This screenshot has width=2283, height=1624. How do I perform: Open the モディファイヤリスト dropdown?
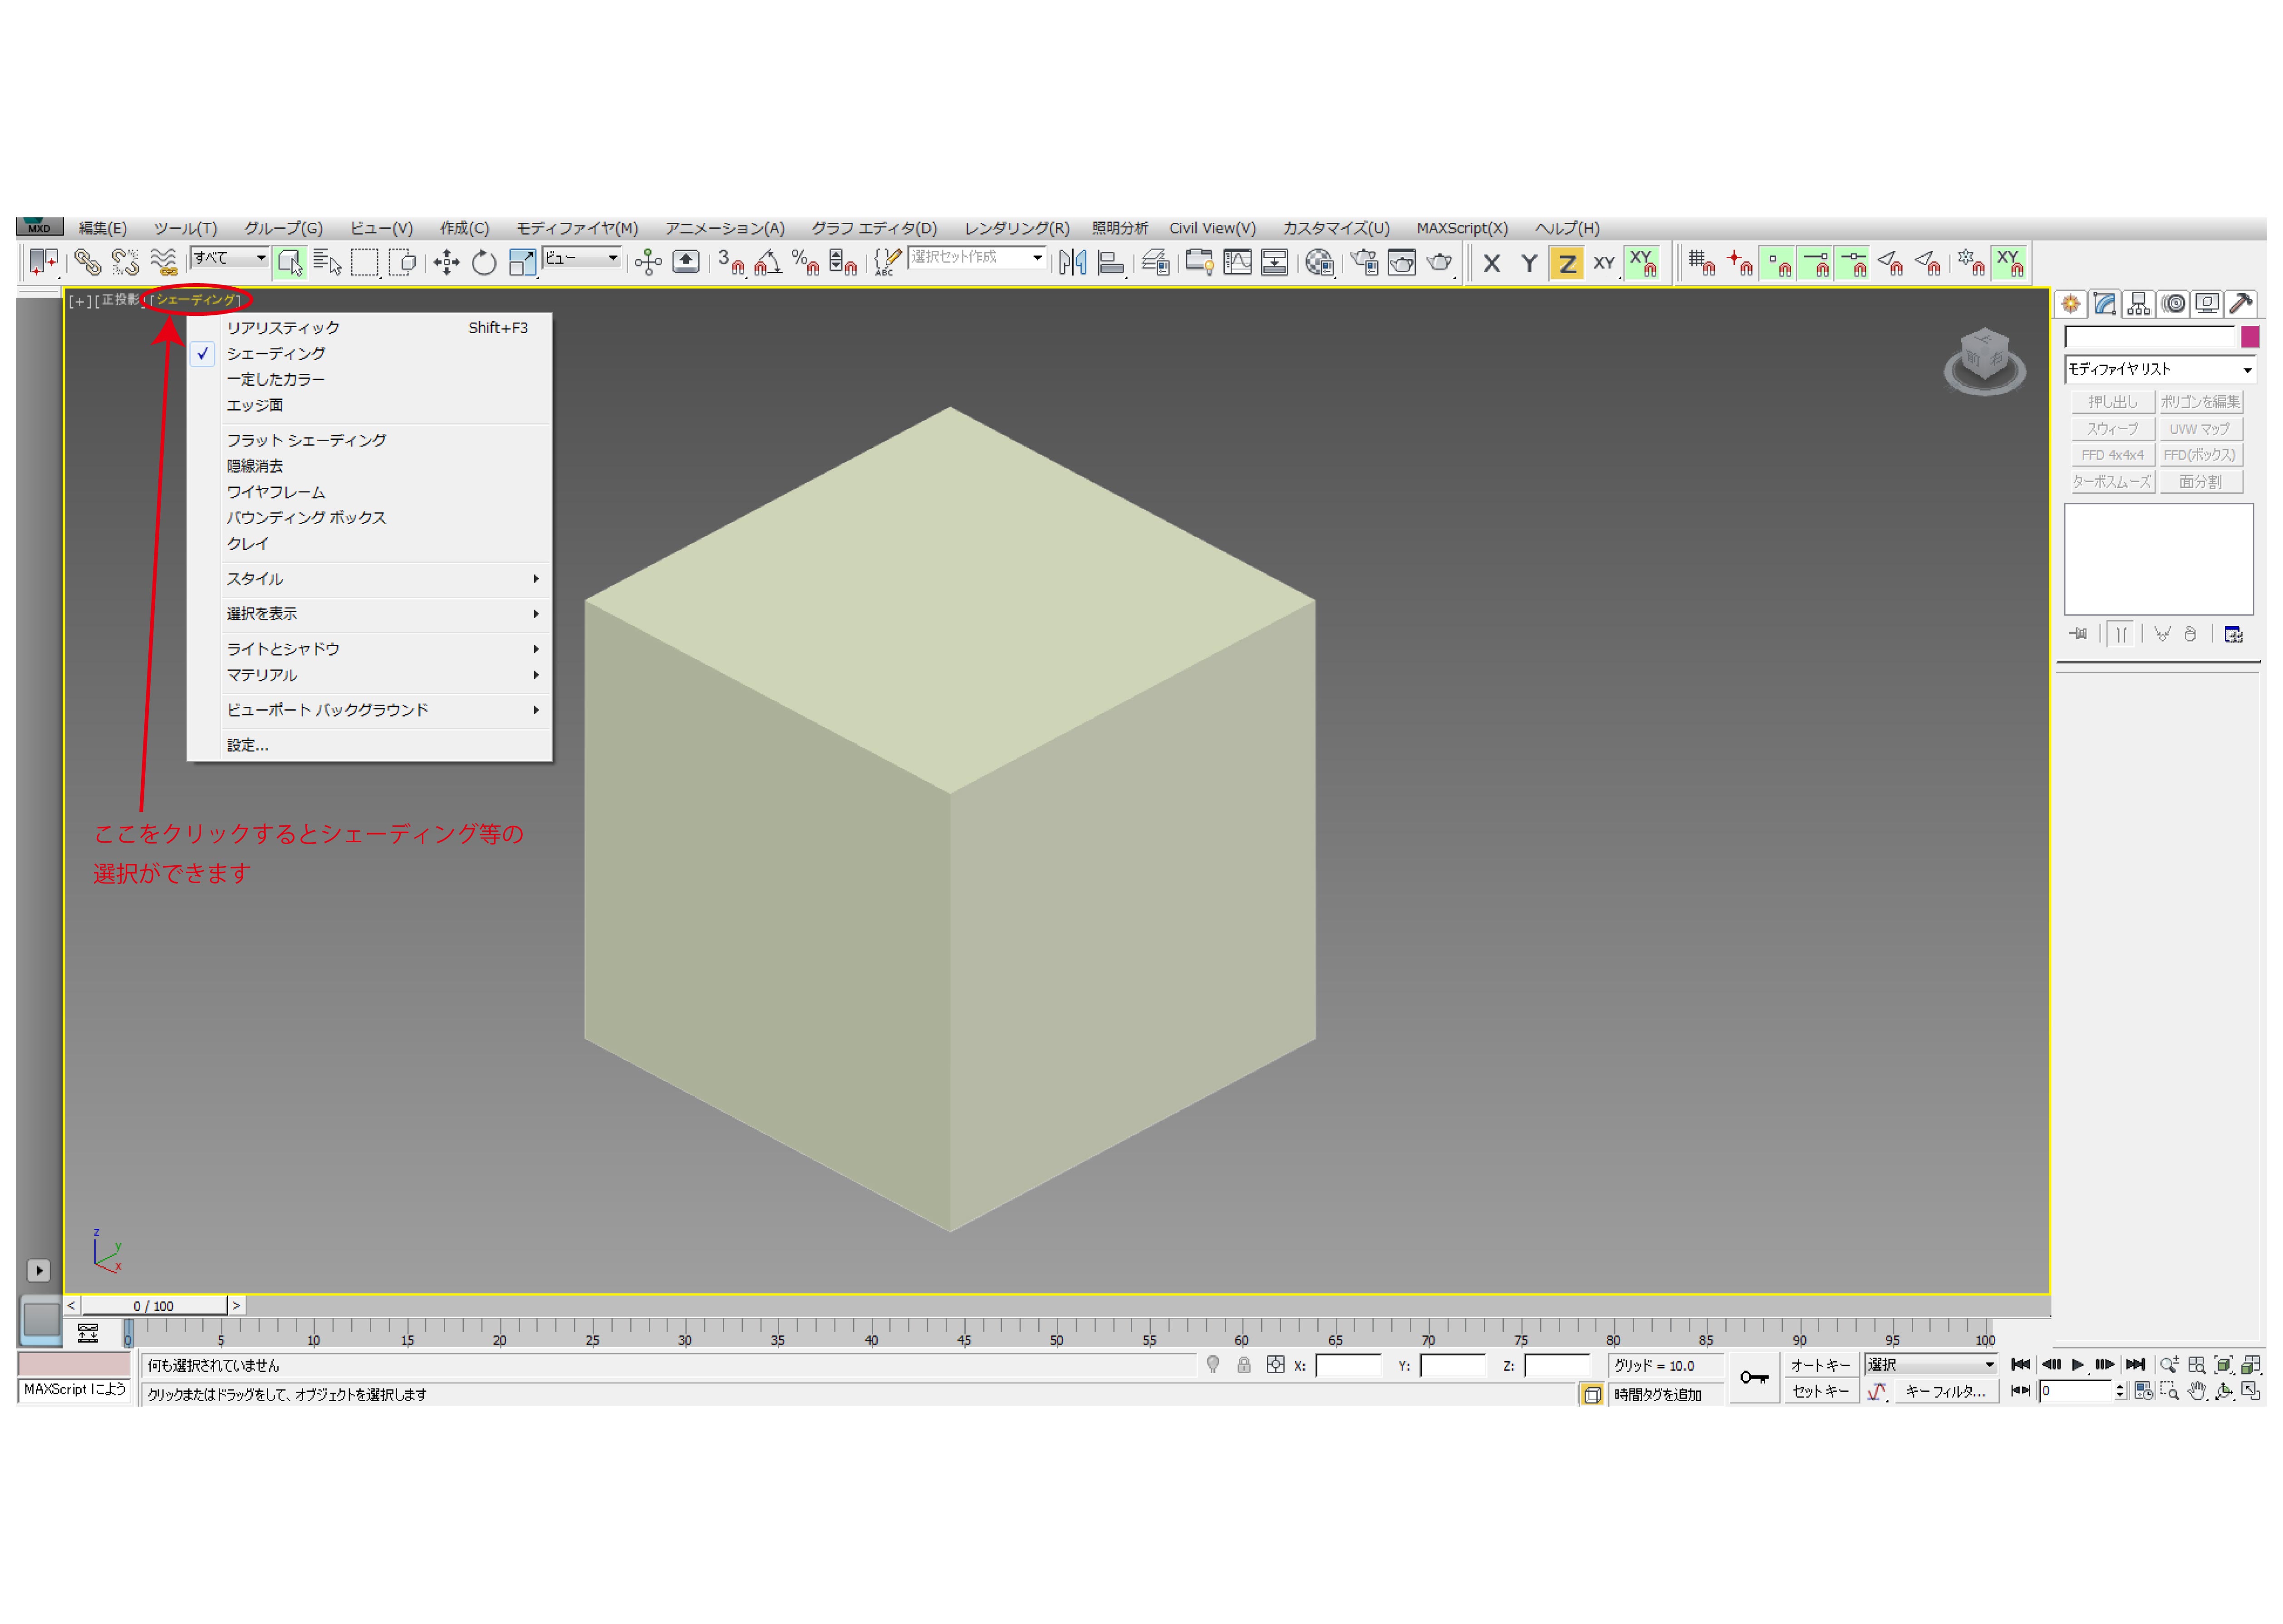point(2159,370)
